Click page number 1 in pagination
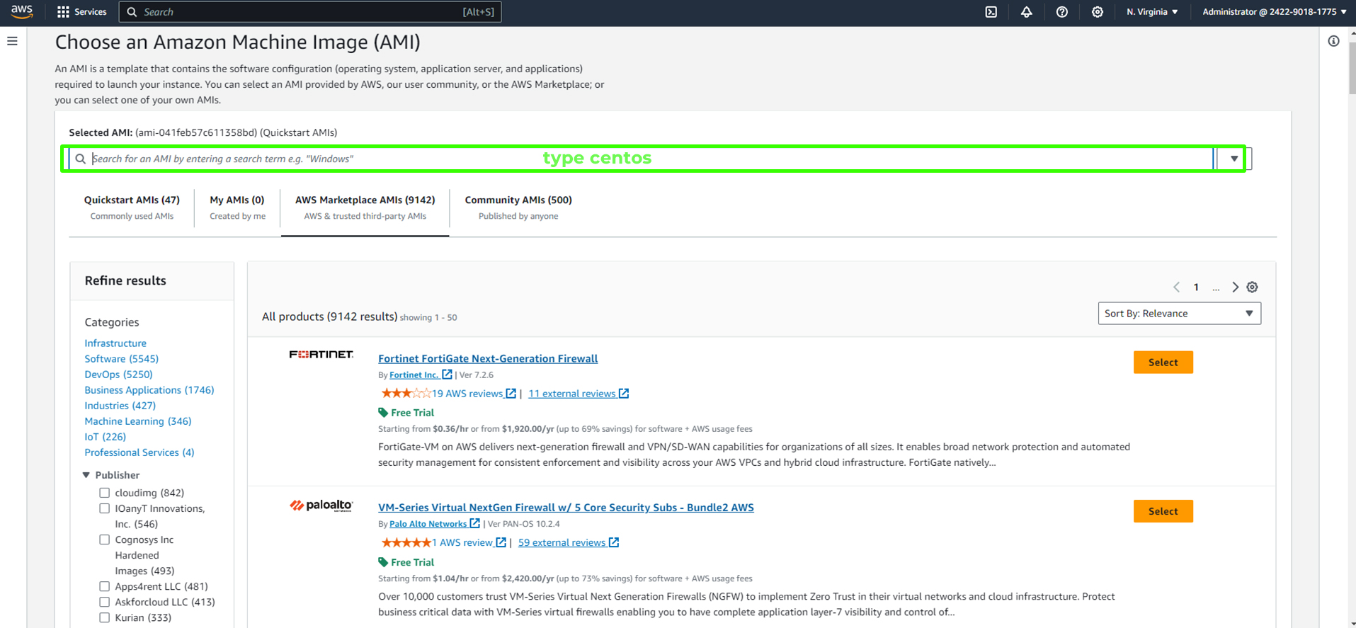The height and width of the screenshot is (628, 1356). 1196,287
